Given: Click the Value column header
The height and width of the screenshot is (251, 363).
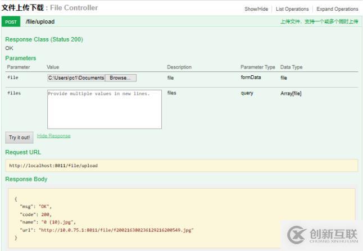Looking at the screenshot, I should 53,67.
